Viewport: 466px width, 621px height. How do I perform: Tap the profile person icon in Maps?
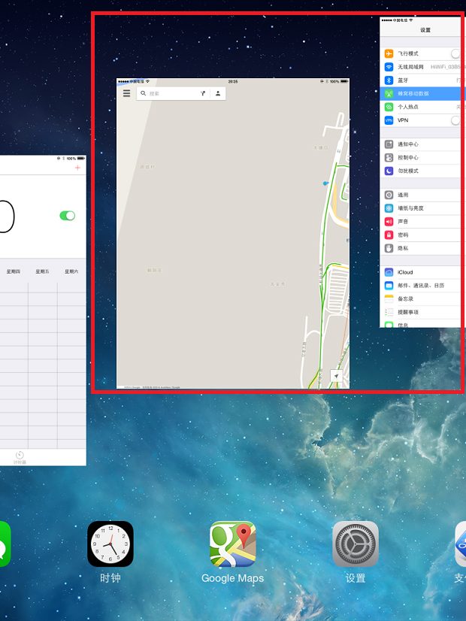tap(218, 93)
